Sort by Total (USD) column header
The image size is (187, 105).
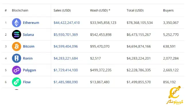pyautogui.click(x=135, y=10)
